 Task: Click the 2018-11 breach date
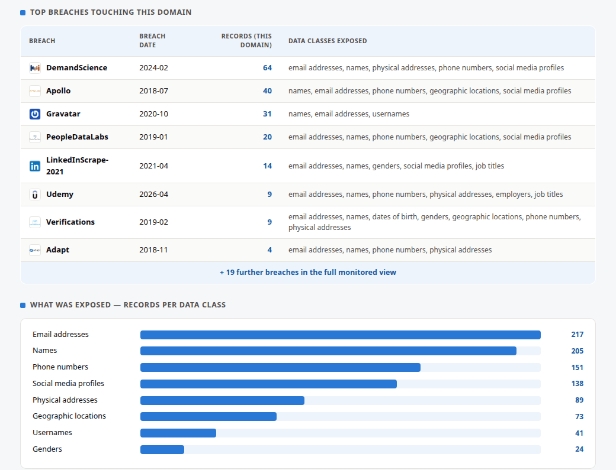[x=153, y=249]
